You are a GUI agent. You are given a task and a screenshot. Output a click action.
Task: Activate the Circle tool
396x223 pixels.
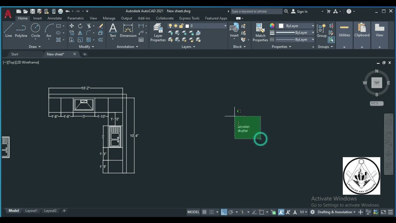coord(36,30)
